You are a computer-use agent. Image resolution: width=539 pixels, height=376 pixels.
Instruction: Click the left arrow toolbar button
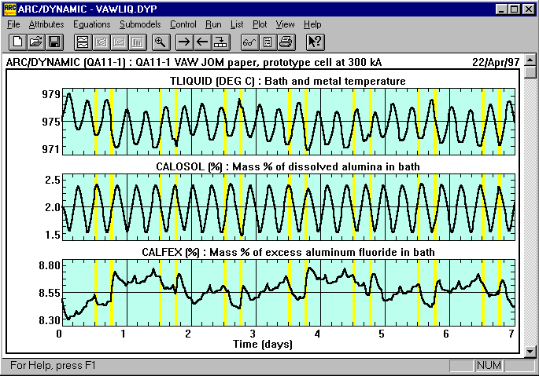coord(203,42)
